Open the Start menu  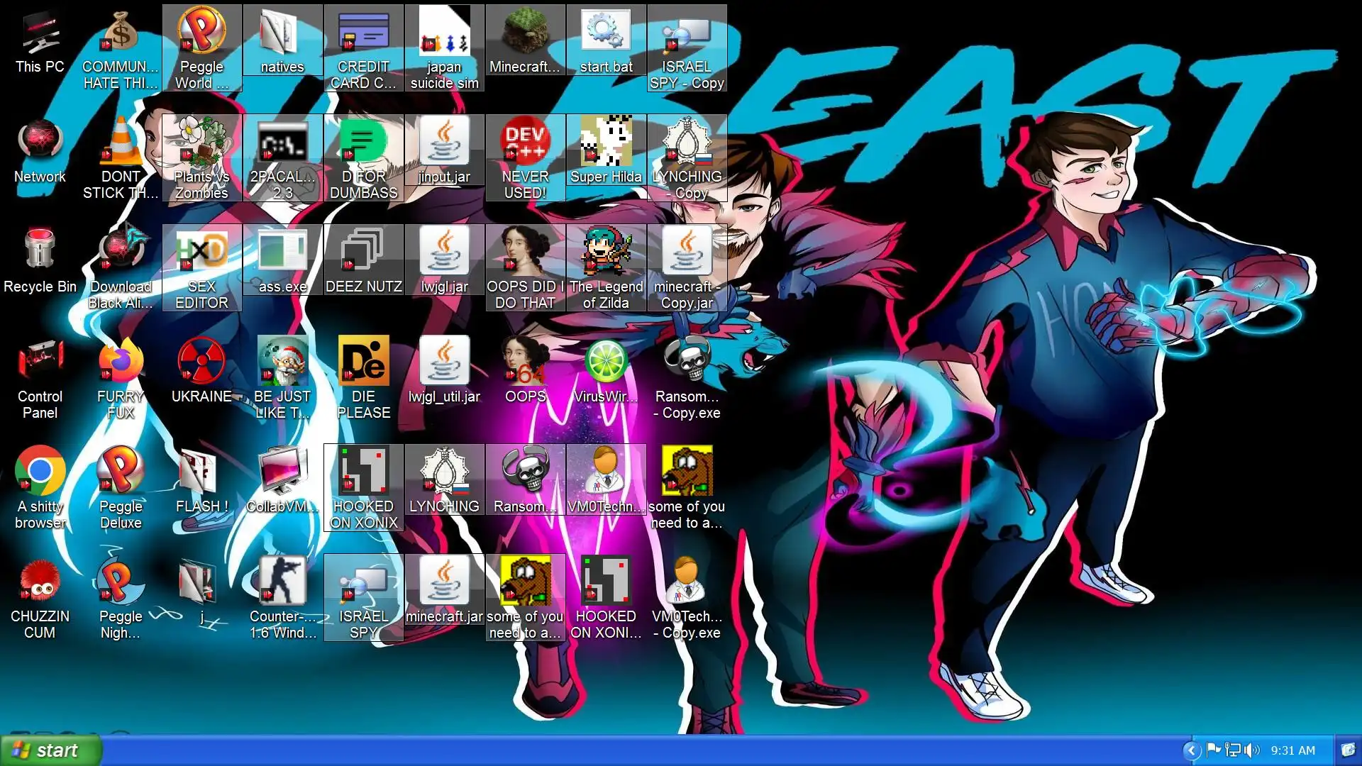point(50,750)
